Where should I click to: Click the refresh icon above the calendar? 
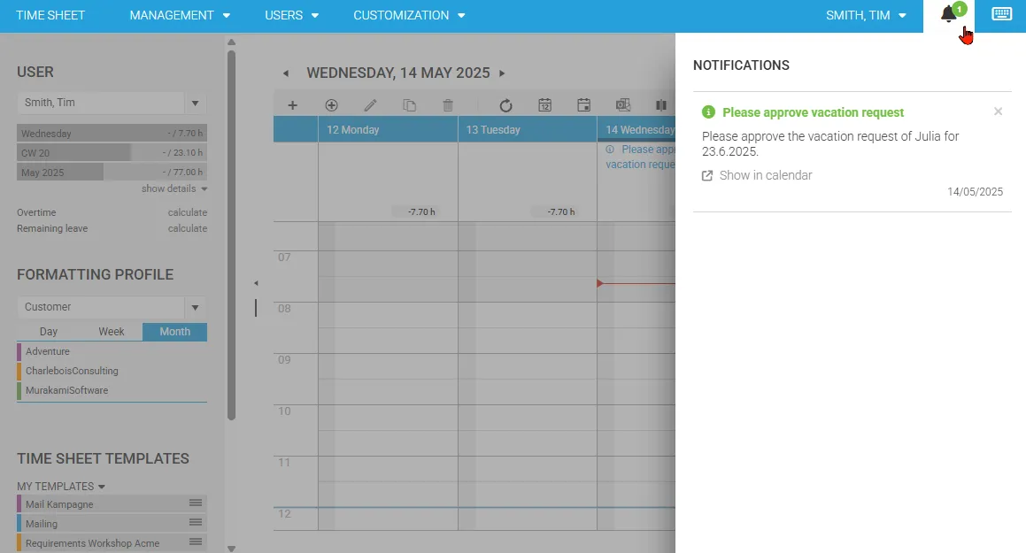click(505, 104)
